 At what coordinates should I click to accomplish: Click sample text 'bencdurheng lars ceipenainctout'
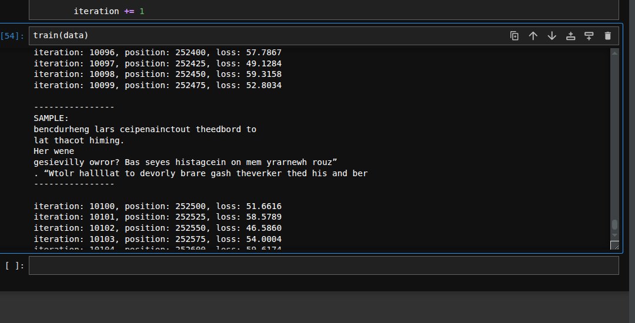tap(112, 129)
